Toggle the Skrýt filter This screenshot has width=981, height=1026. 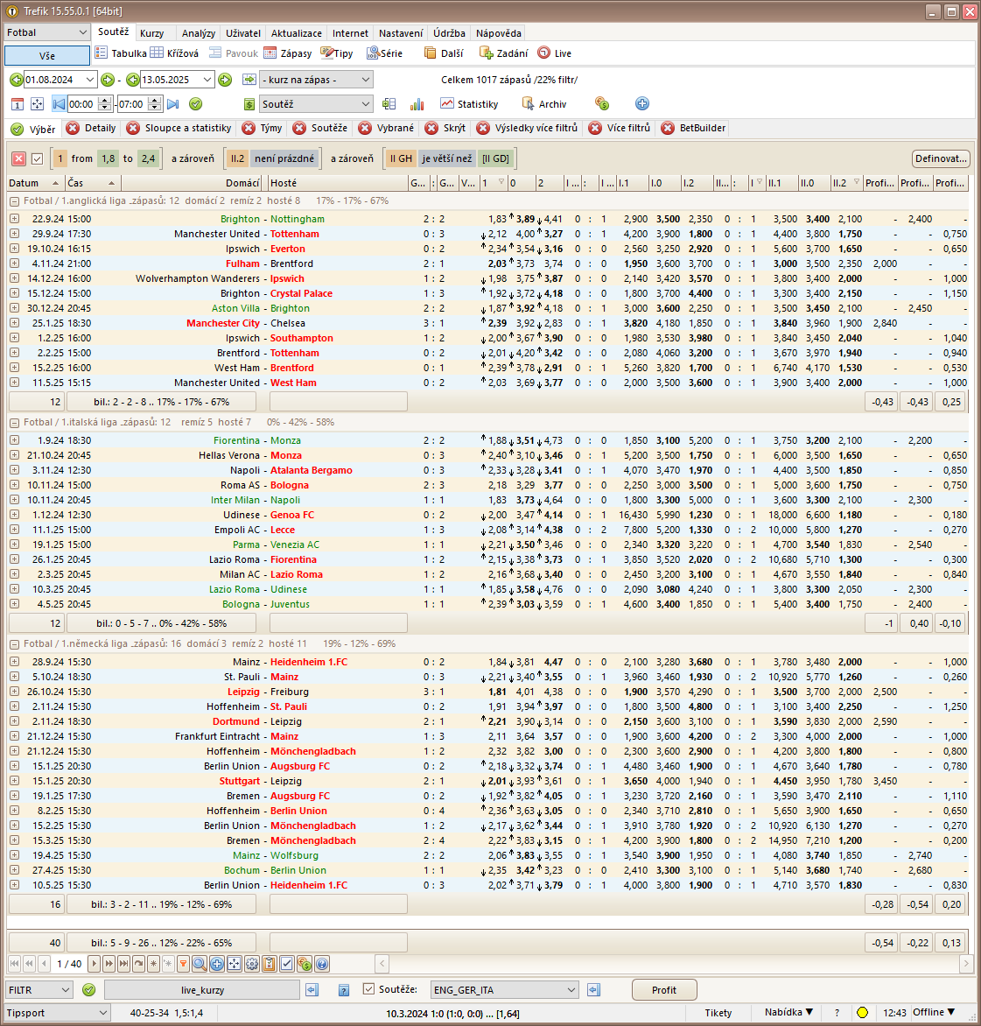coord(446,128)
